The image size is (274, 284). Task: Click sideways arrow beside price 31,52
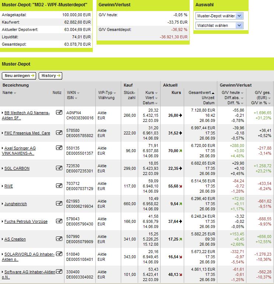point(180,133)
